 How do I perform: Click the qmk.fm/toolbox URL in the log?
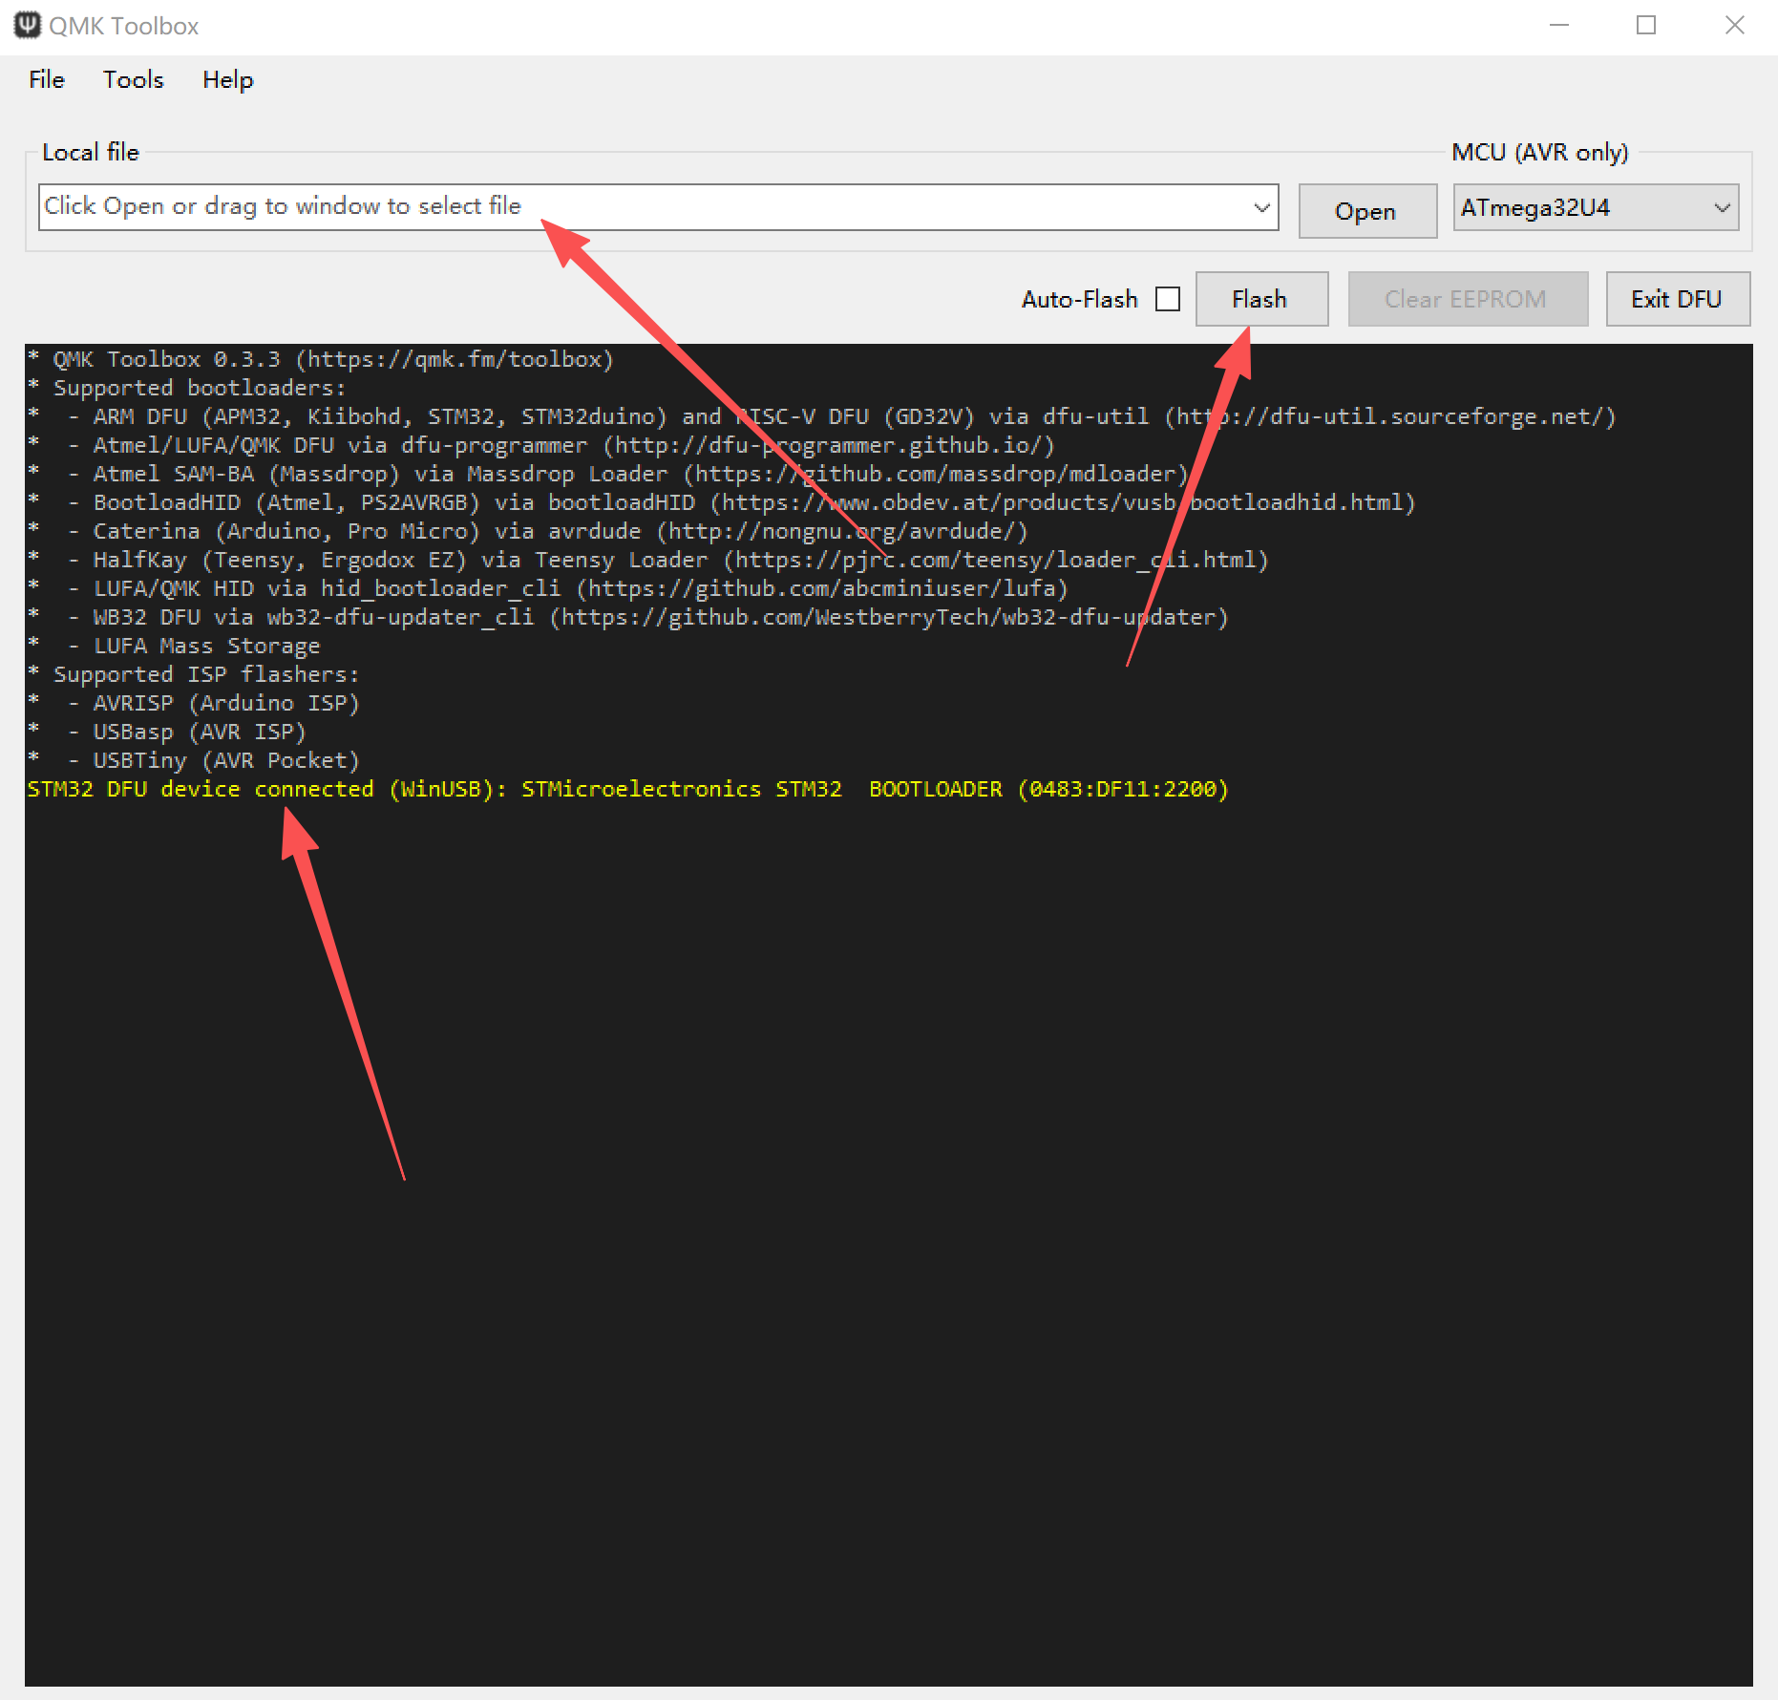(x=455, y=360)
